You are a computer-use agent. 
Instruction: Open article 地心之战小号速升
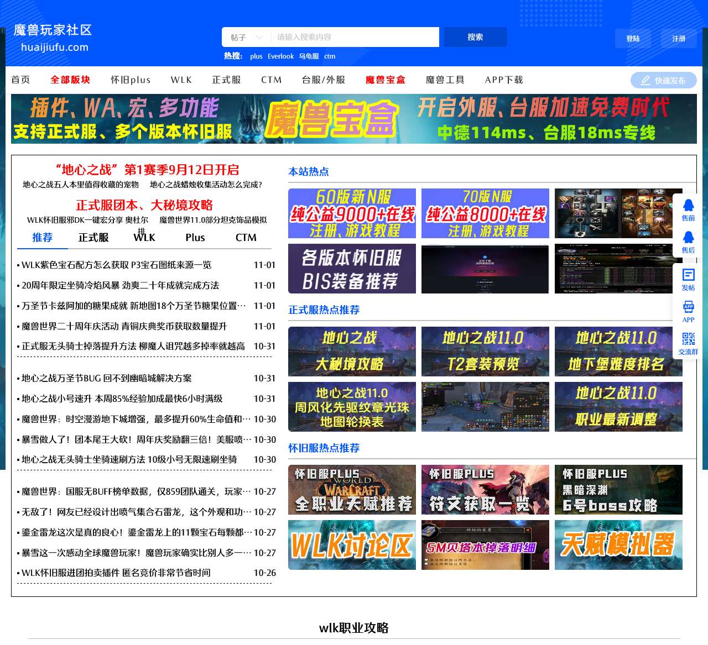(122, 398)
